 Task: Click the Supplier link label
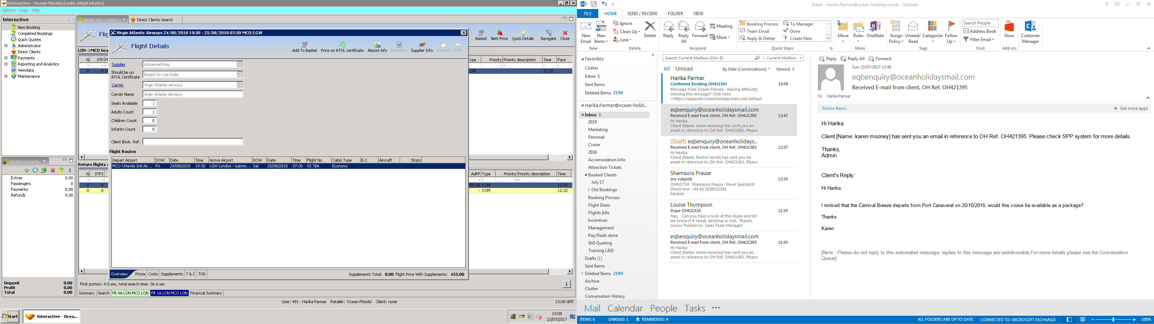[118, 64]
